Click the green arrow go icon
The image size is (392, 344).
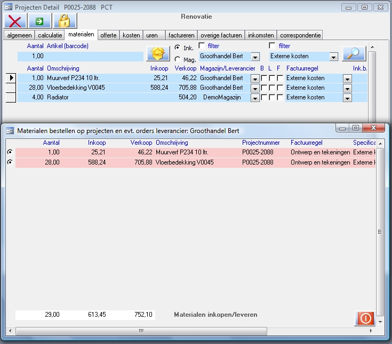click(x=39, y=21)
